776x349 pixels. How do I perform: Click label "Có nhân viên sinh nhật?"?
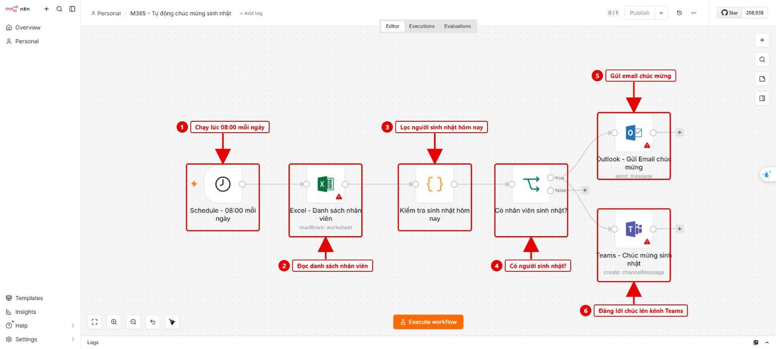point(531,210)
